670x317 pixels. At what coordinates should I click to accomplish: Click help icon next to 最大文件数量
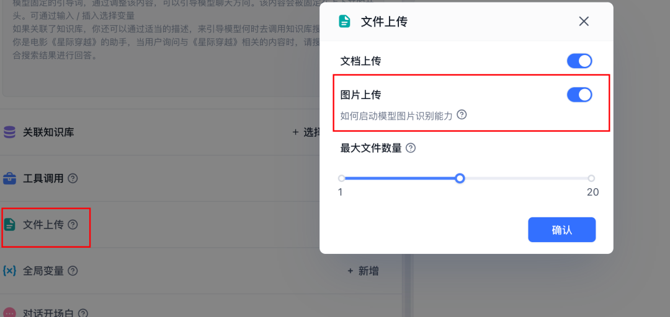[x=410, y=148]
